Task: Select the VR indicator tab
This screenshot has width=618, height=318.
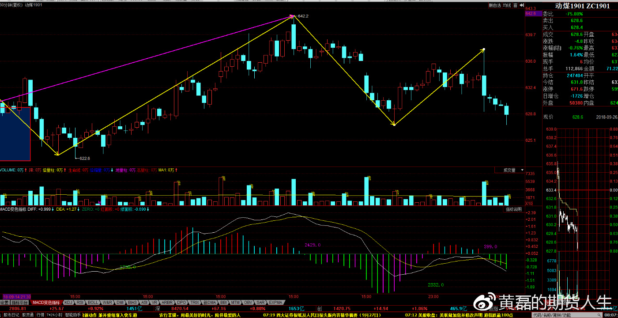Action: coord(155,303)
